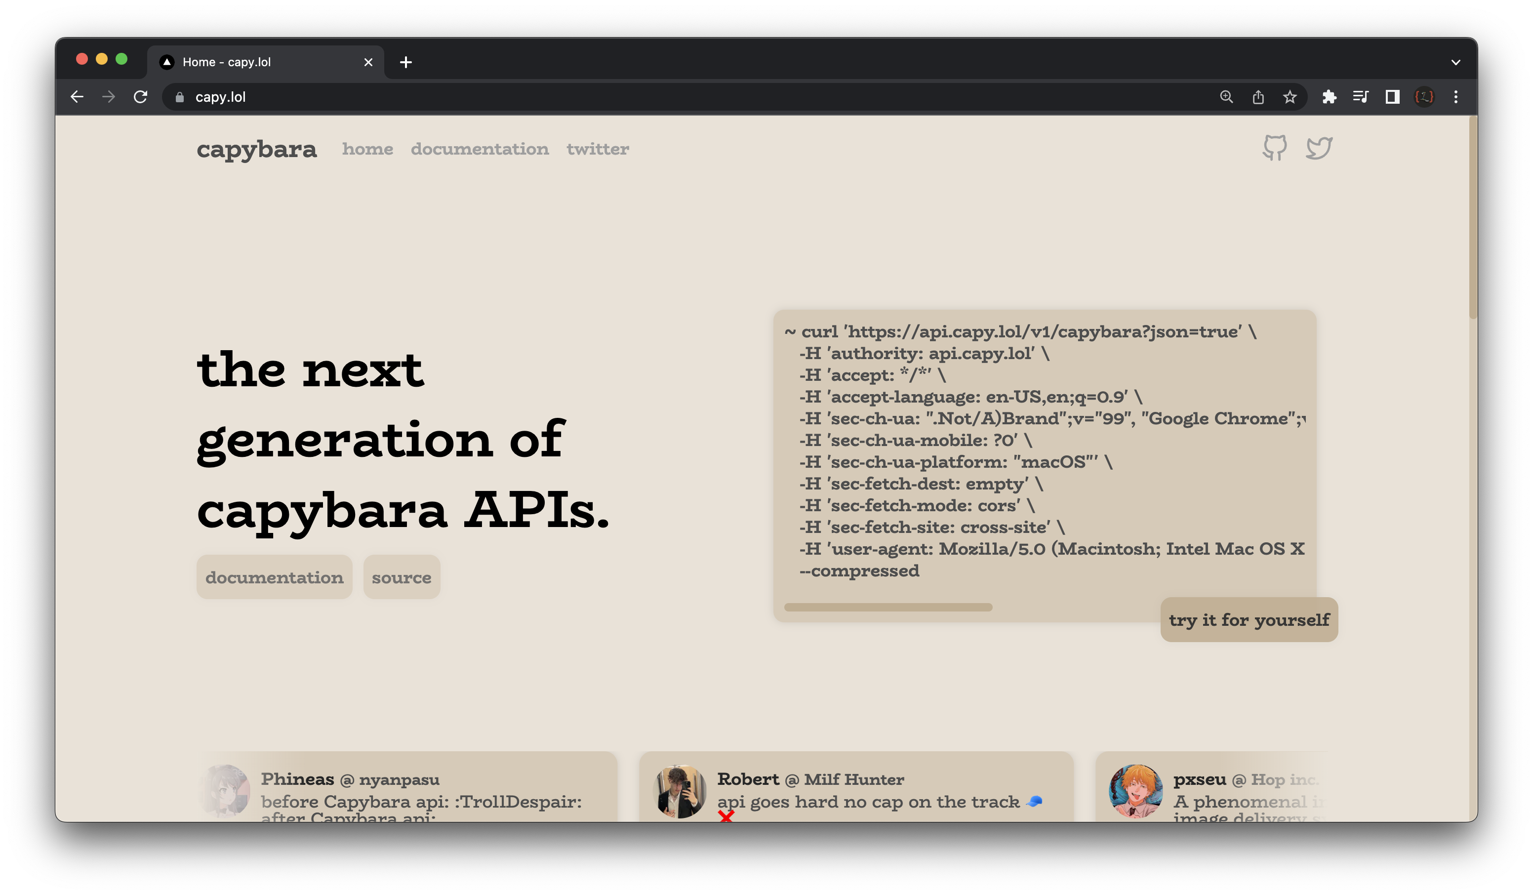
Task: Toggle the browser side panel icon
Action: (x=1392, y=97)
